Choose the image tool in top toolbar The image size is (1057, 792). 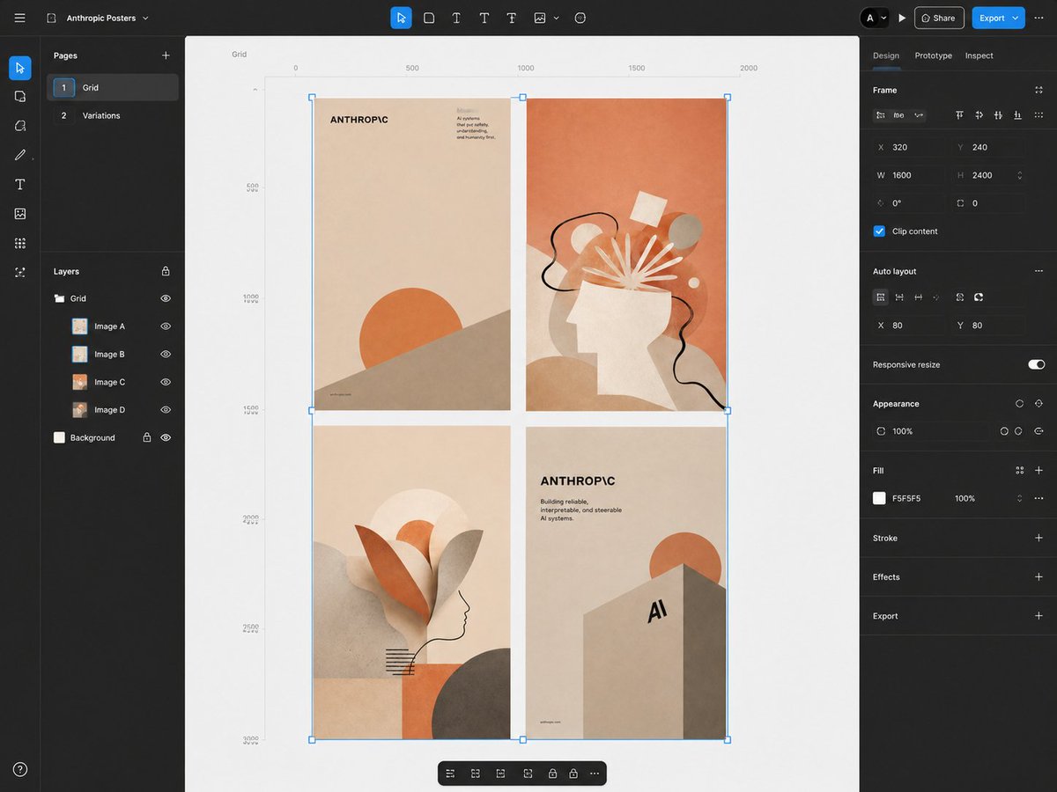(539, 18)
